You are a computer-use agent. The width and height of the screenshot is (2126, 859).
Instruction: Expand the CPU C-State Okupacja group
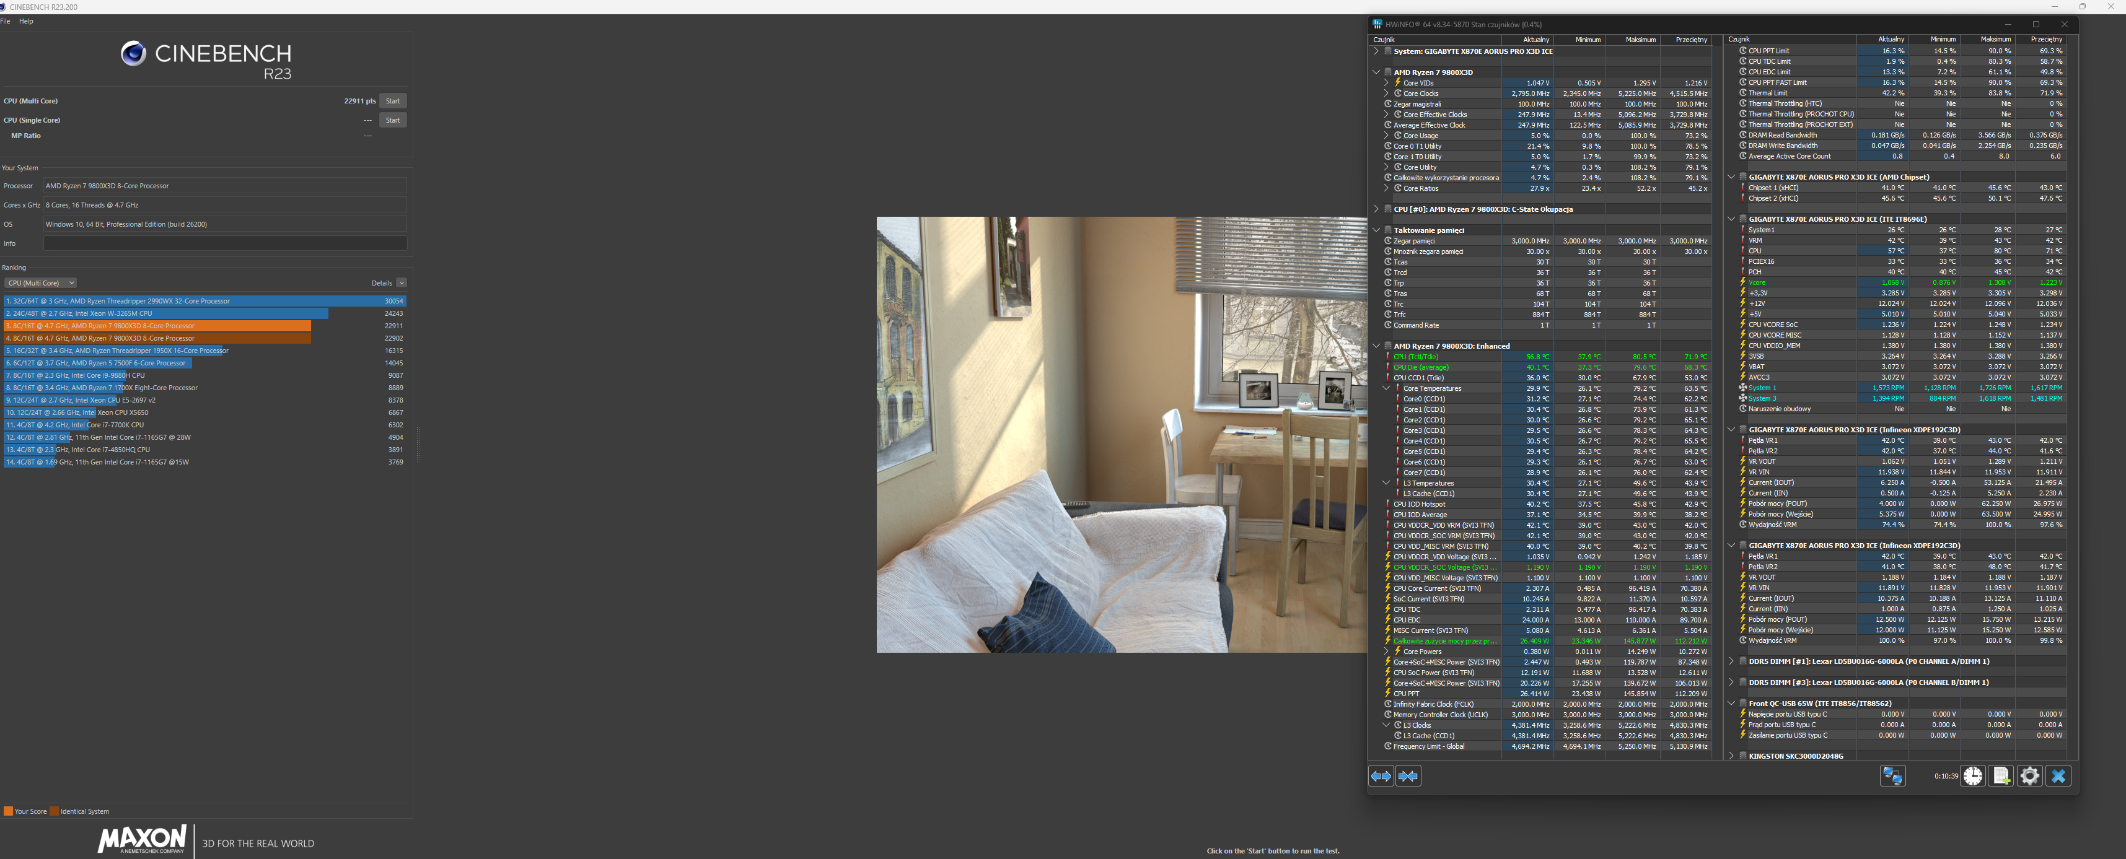pos(1377,209)
